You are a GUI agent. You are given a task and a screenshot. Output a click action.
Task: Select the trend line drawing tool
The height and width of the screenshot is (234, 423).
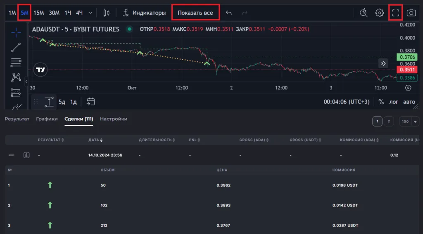coord(16,47)
